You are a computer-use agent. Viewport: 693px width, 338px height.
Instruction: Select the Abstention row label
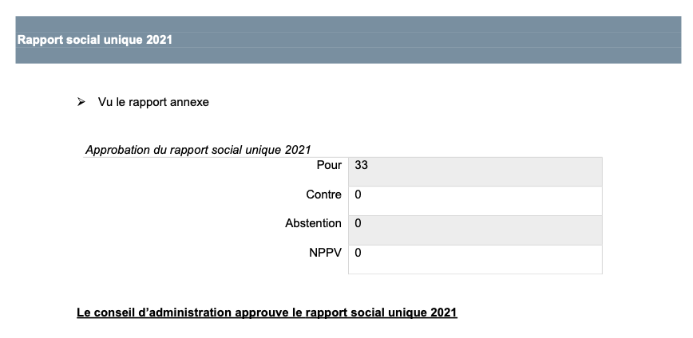click(x=313, y=223)
